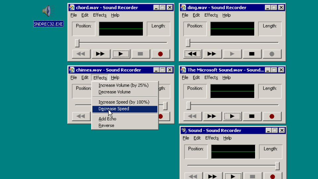The width and height of the screenshot is (318, 179).
Task: Apply Add Echo effect
Action: click(x=125, y=119)
